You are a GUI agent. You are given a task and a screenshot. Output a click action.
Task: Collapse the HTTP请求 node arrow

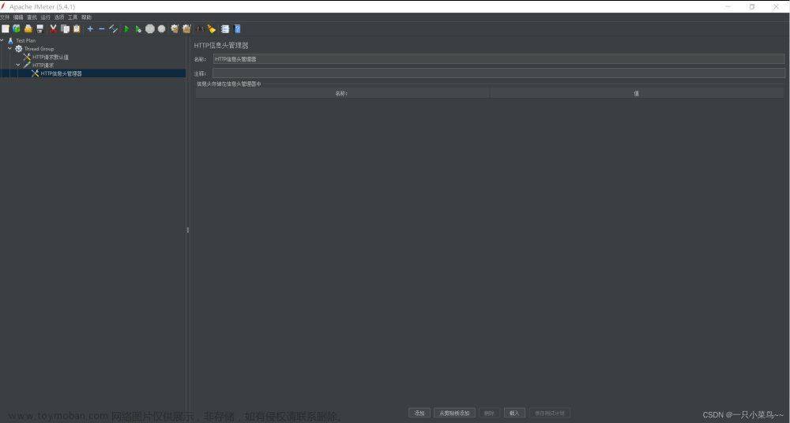17,65
